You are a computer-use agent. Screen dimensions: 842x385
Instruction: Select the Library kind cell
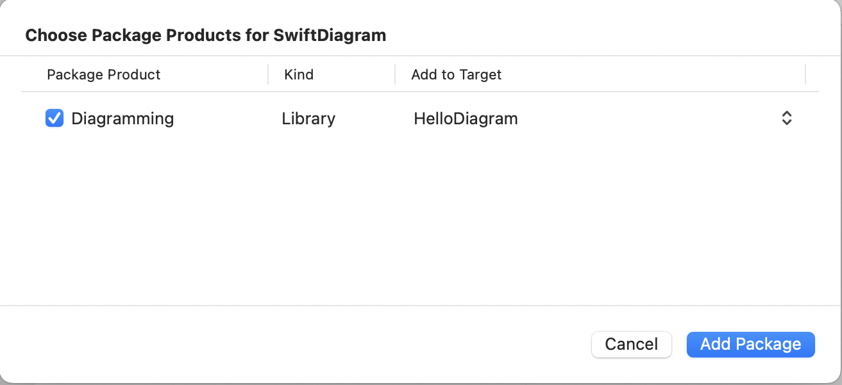(308, 119)
